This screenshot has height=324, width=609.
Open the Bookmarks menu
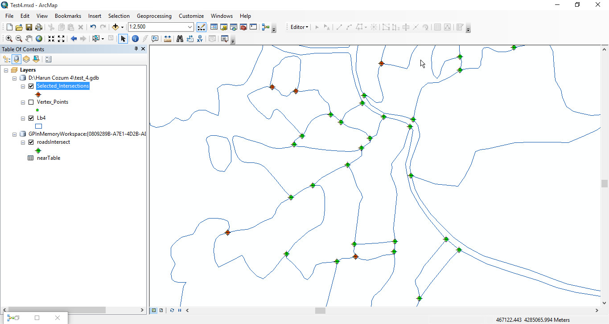click(x=68, y=16)
